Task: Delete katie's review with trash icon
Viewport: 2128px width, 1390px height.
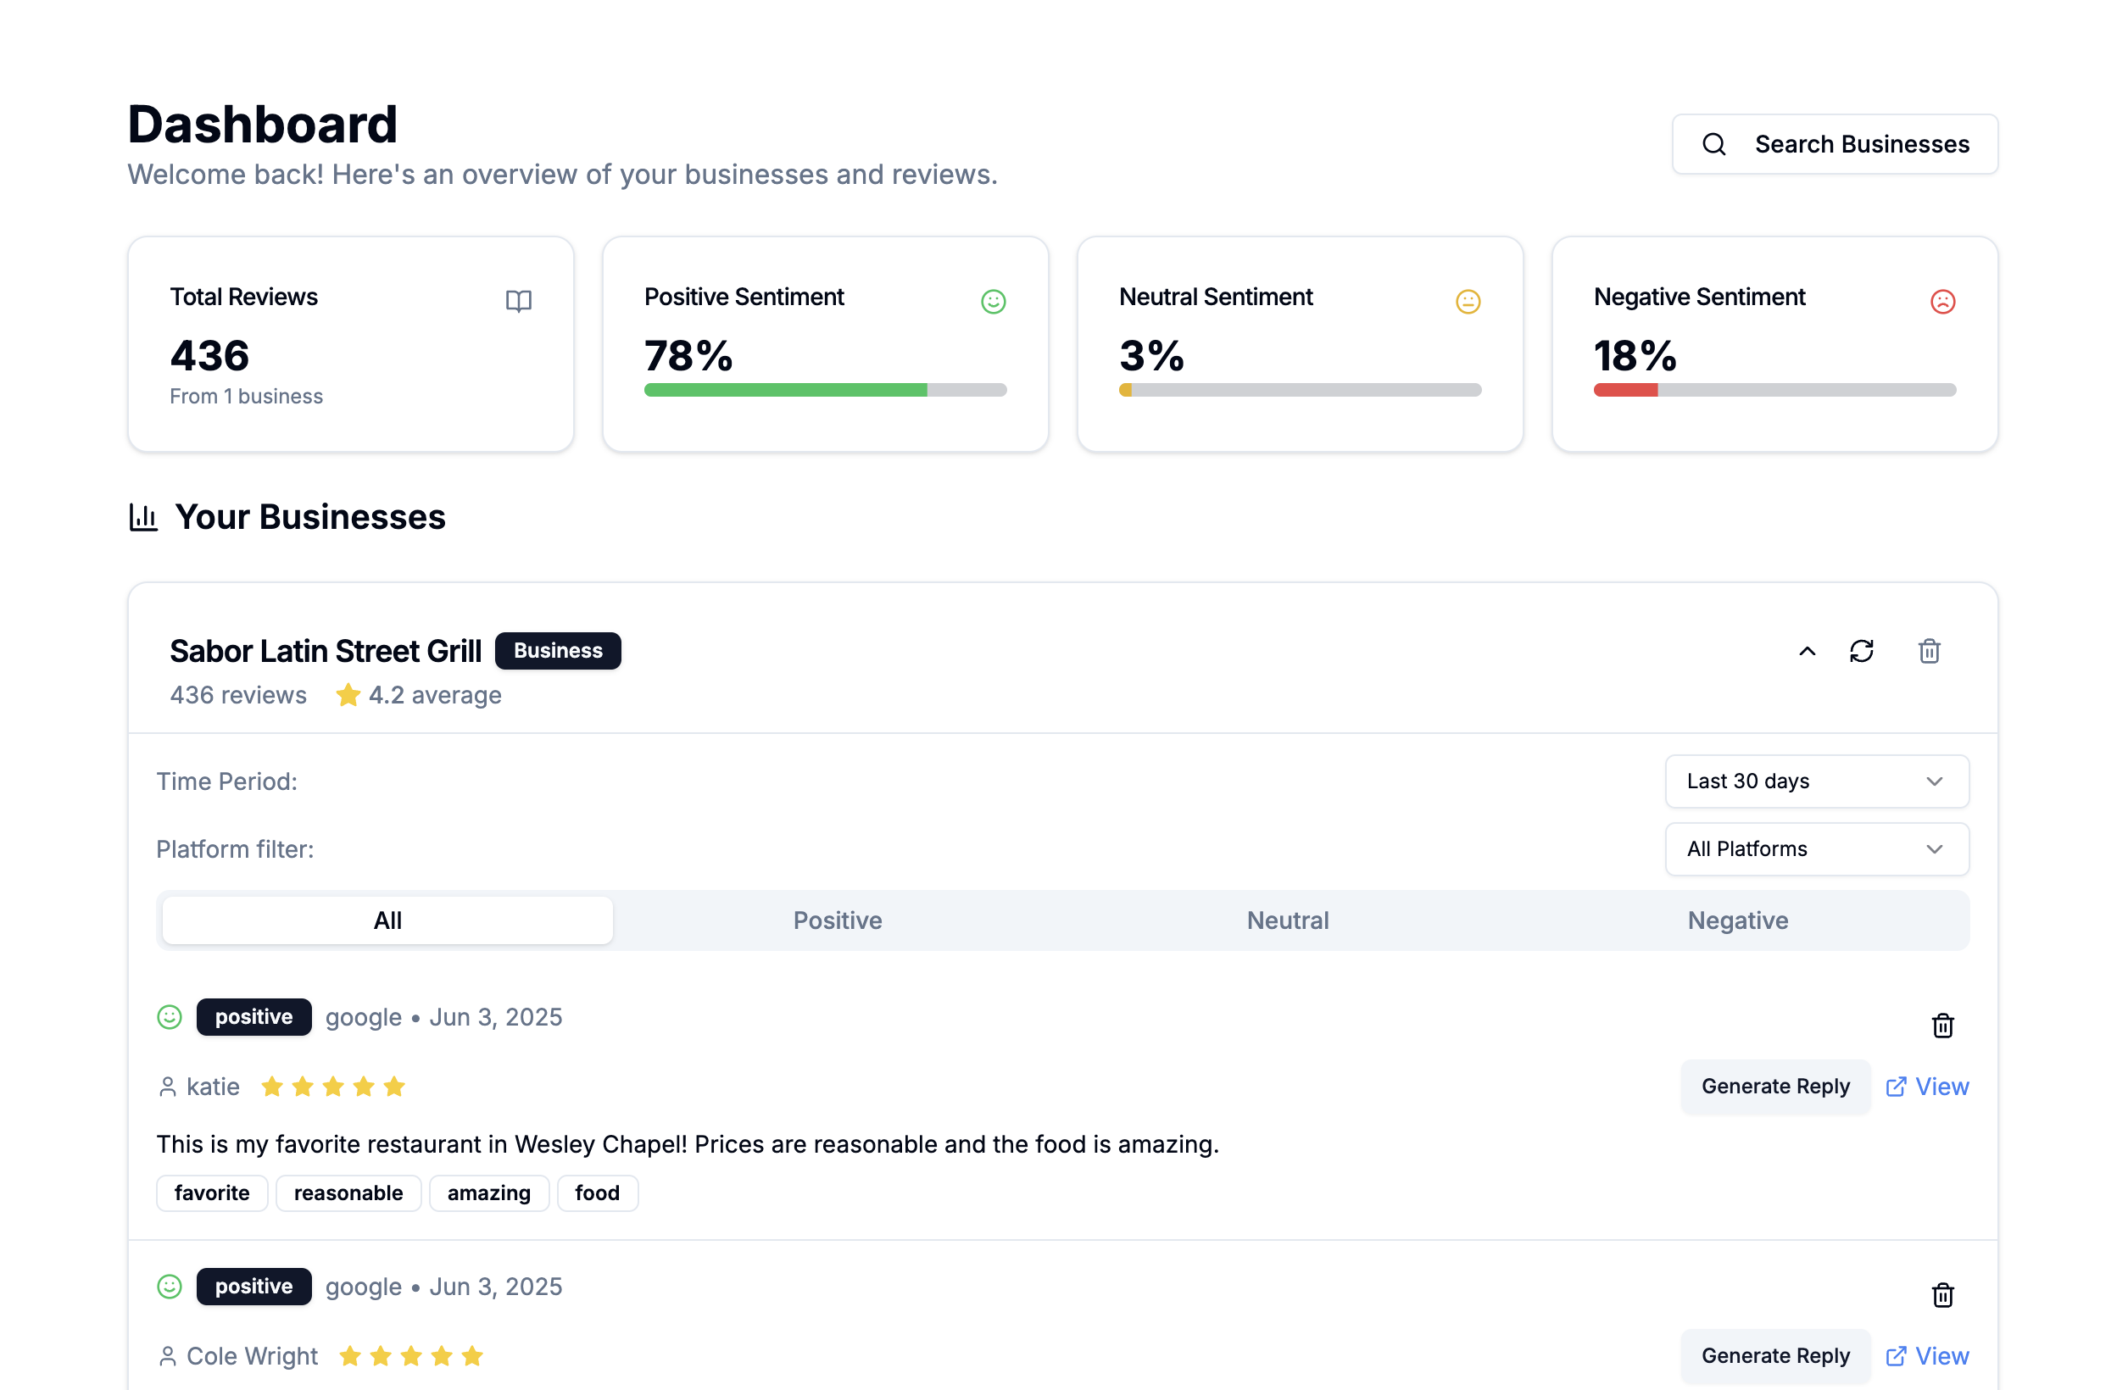Action: click(1942, 1026)
